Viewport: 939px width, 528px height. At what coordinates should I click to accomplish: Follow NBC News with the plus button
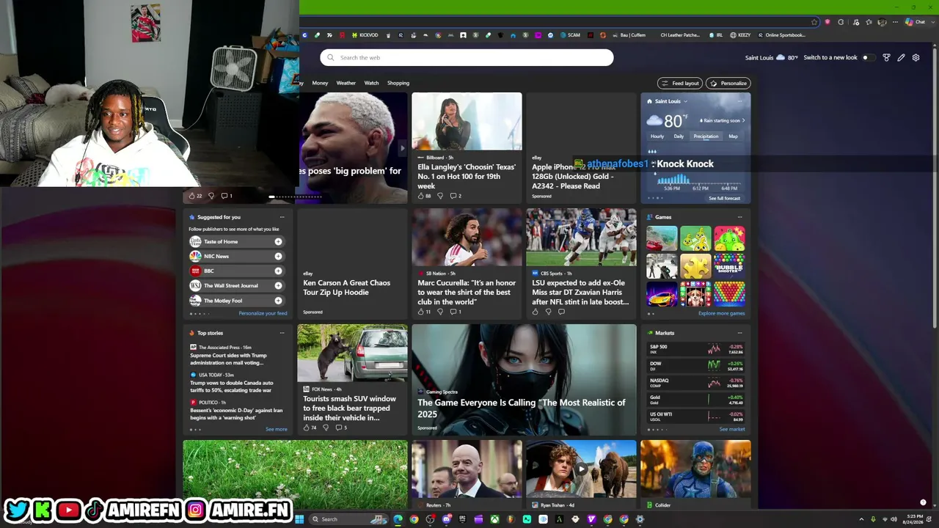click(x=278, y=256)
